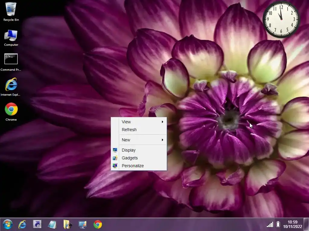Choose View in the context menu
The height and width of the screenshot is (231, 309).
click(139, 122)
